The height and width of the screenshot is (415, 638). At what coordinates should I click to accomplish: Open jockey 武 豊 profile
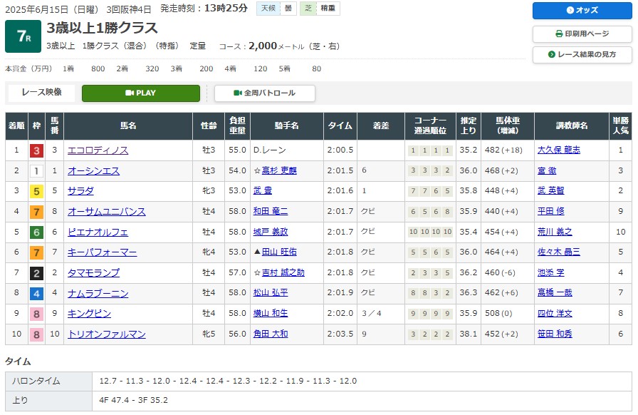(x=263, y=191)
